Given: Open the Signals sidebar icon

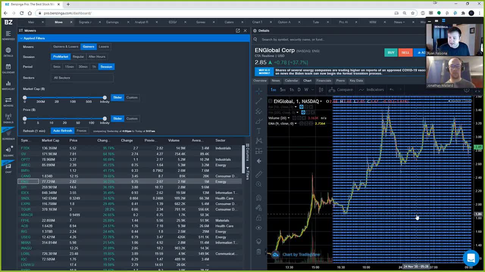Looking at the screenshot, I should (8, 118).
